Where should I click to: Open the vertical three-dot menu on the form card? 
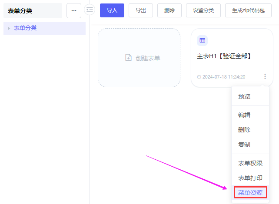[x=265, y=76]
